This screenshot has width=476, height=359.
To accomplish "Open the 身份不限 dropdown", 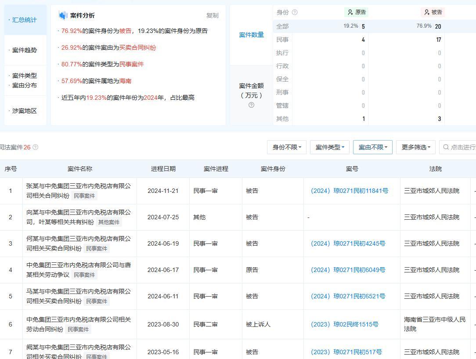I will coord(287,147).
